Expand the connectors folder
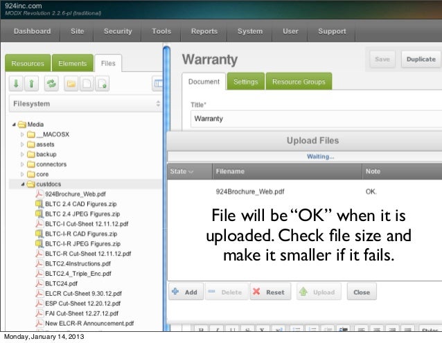Image resolution: width=442 pixels, height=343 pixels. tap(22, 164)
